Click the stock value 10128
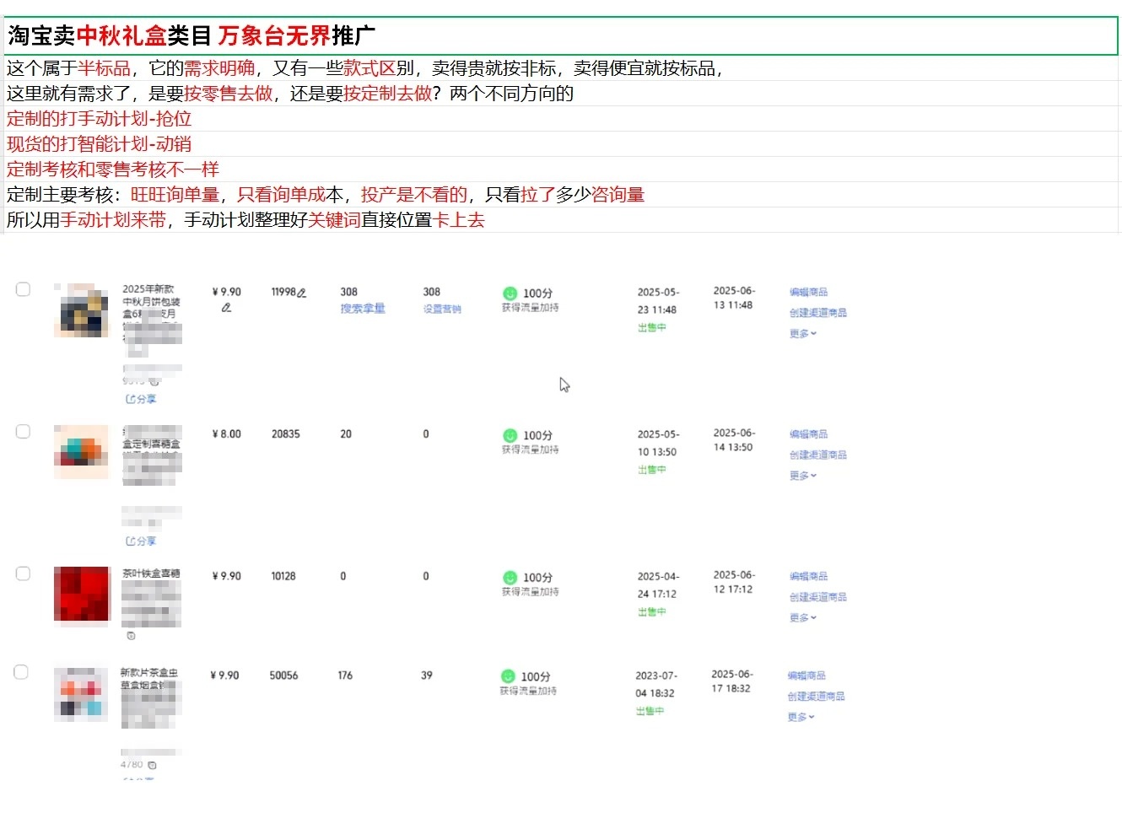The image size is (1122, 829). pyautogui.click(x=283, y=576)
